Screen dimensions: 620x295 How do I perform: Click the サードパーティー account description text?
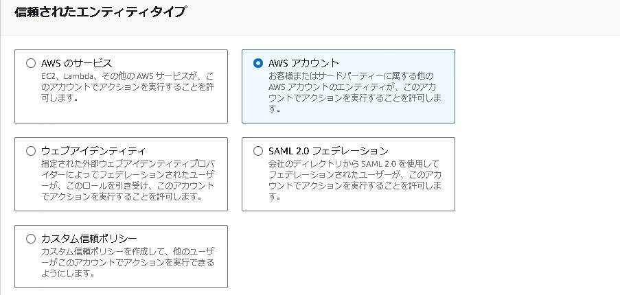point(355,92)
